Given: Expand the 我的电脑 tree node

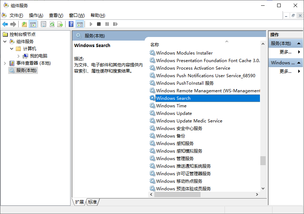Looking at the screenshot, I should (18, 56).
